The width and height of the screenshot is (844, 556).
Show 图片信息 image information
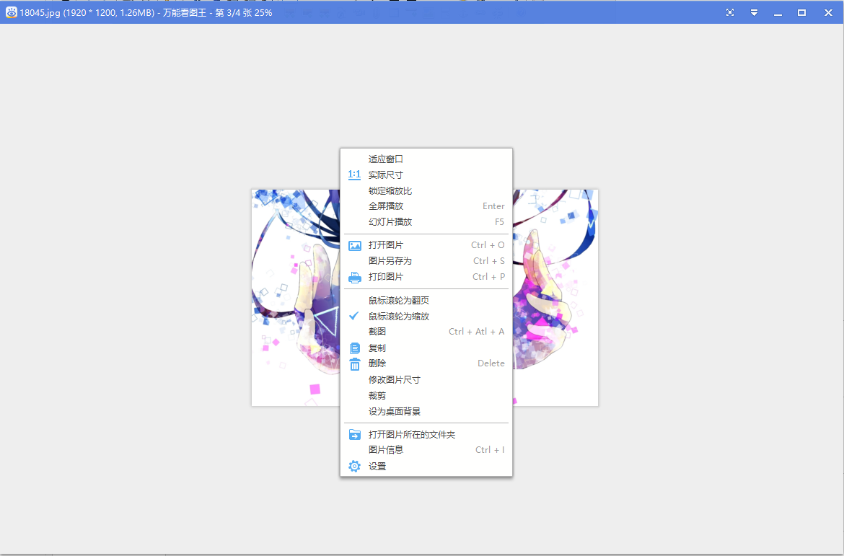coord(426,450)
